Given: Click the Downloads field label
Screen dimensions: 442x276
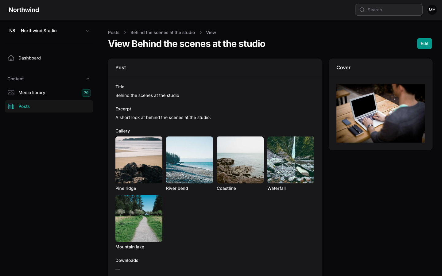Looking at the screenshot, I should click(x=127, y=260).
